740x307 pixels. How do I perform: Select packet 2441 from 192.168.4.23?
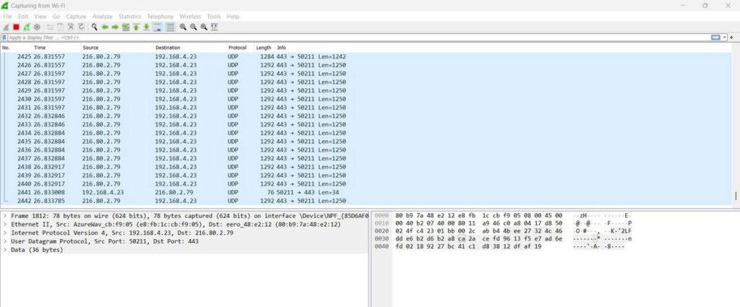(366, 192)
